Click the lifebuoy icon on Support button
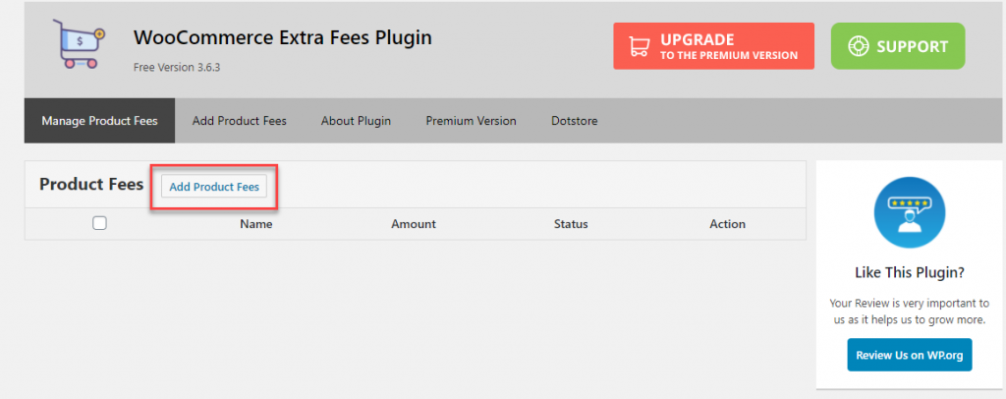The height and width of the screenshot is (399, 1006). coord(858,46)
